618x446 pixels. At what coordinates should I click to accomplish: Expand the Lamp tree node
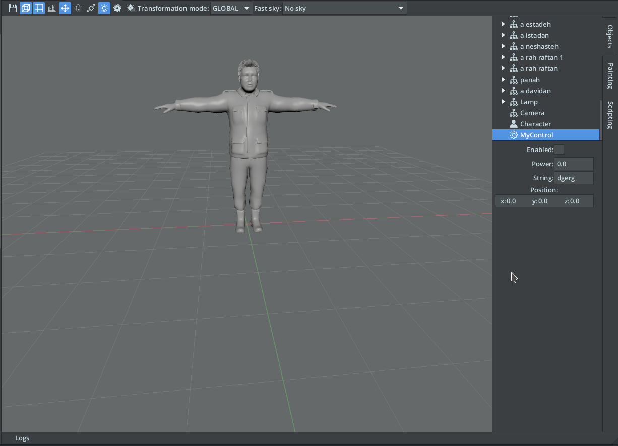pyautogui.click(x=503, y=102)
